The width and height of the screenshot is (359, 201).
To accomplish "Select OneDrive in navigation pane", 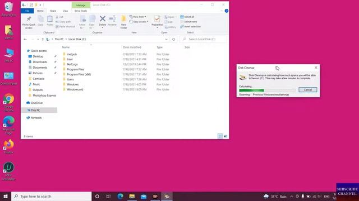I will tap(36, 103).
